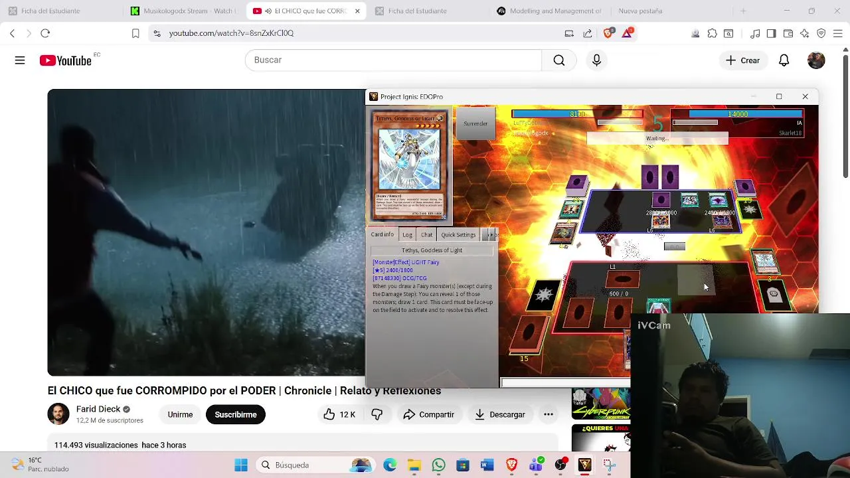Open the Log tab in EDOPro
The image size is (850, 478).
pos(407,234)
